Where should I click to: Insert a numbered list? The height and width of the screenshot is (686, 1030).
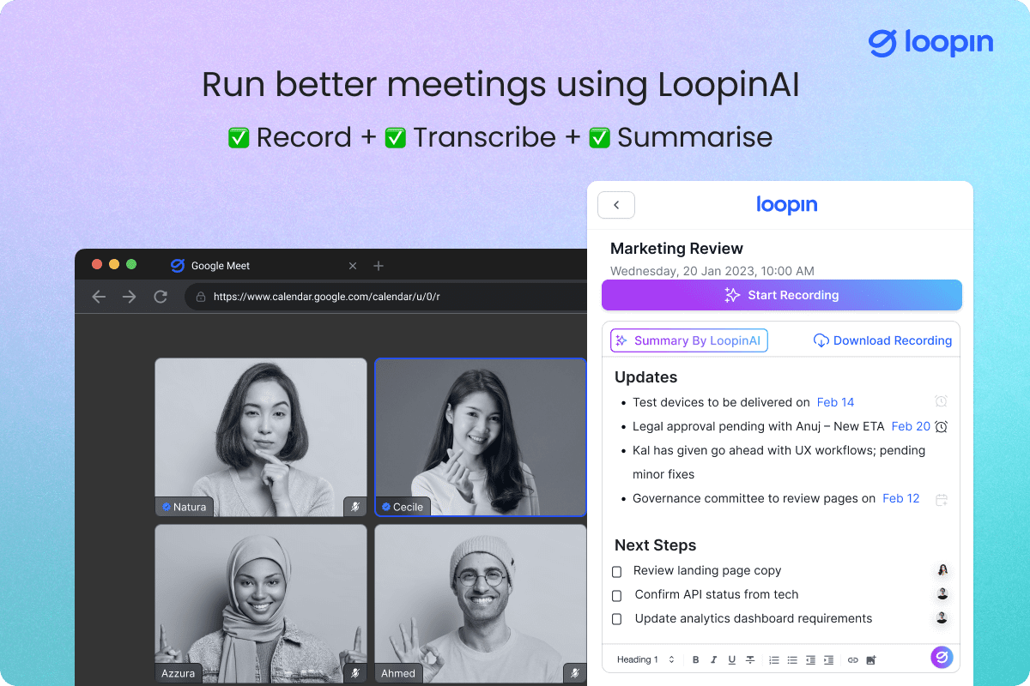774,659
